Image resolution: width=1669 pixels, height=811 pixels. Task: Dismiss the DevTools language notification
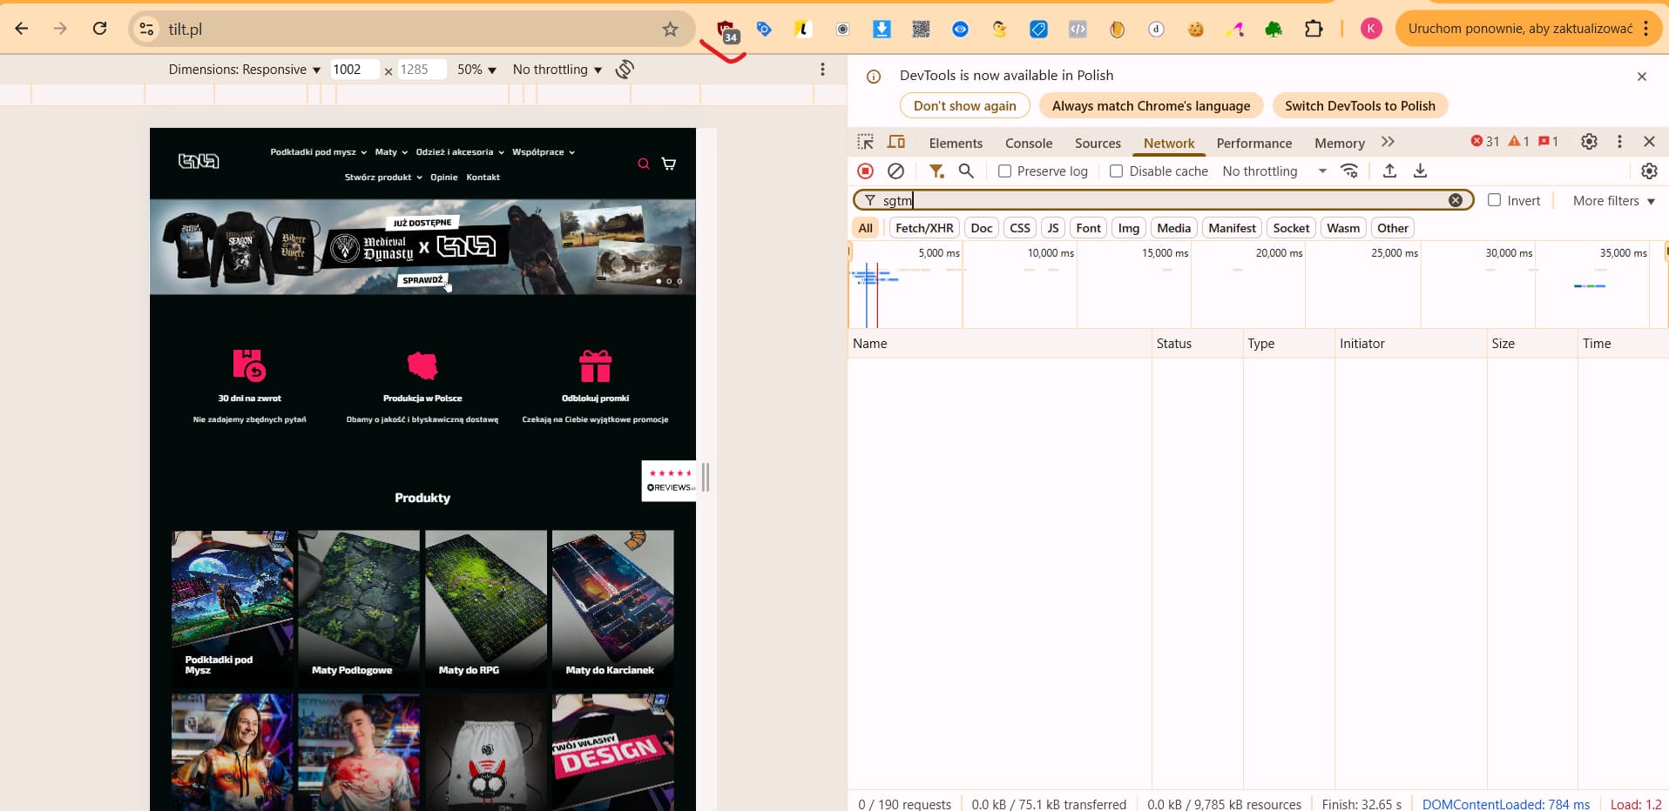1642,77
